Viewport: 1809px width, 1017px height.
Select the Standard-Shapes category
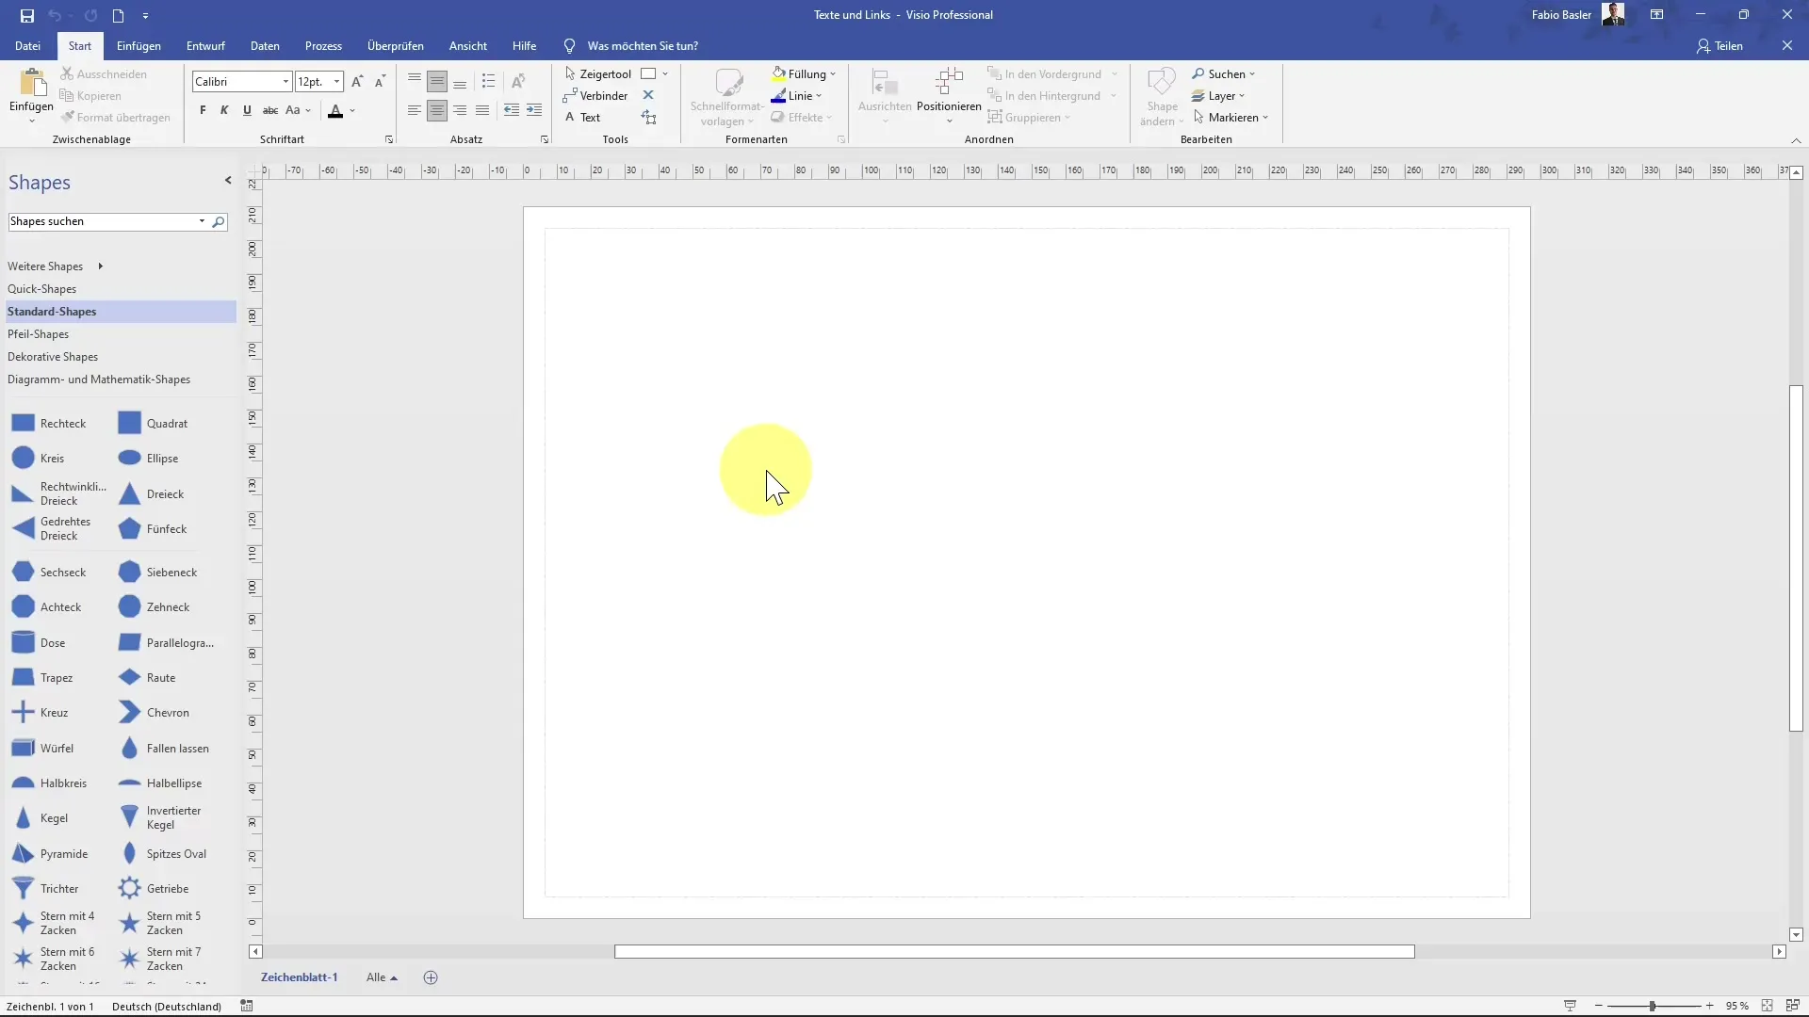point(52,311)
